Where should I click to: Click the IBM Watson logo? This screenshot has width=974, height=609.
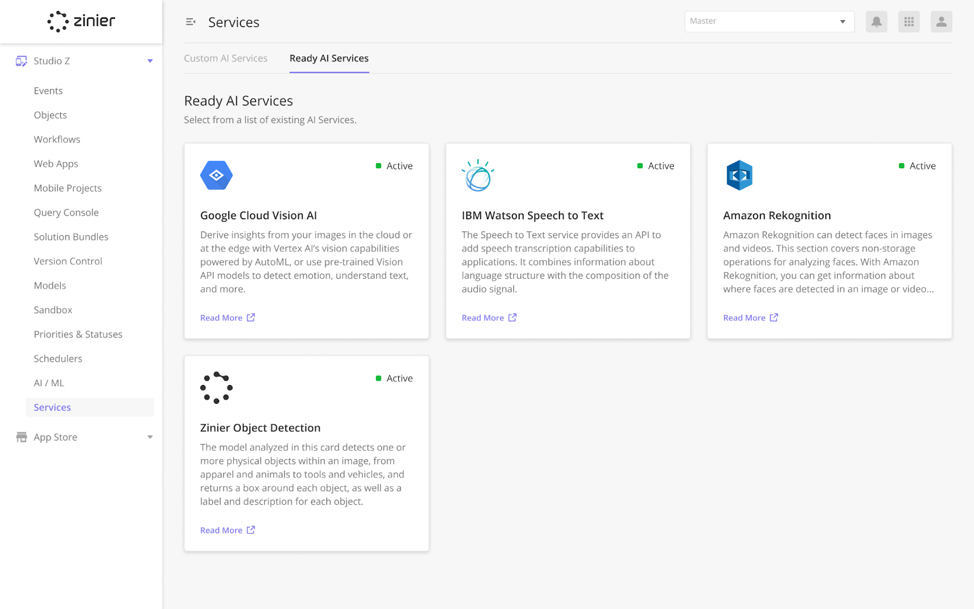tap(478, 175)
